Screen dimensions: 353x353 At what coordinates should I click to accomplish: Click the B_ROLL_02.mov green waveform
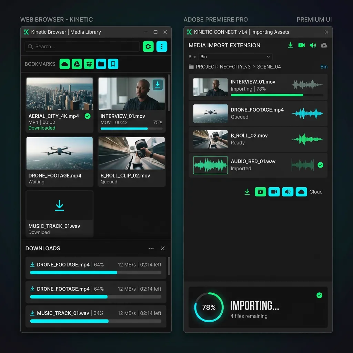click(307, 139)
